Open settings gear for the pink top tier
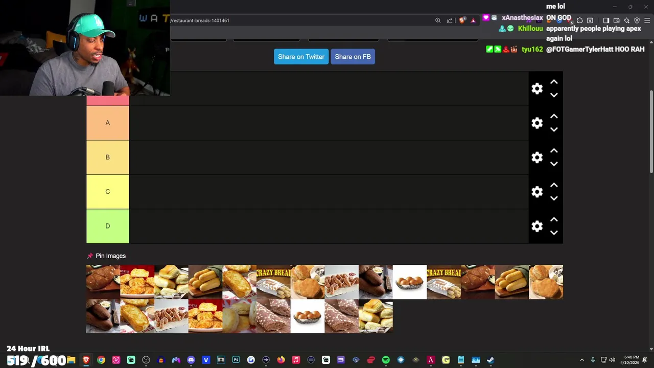This screenshot has width=654, height=368. [537, 88]
